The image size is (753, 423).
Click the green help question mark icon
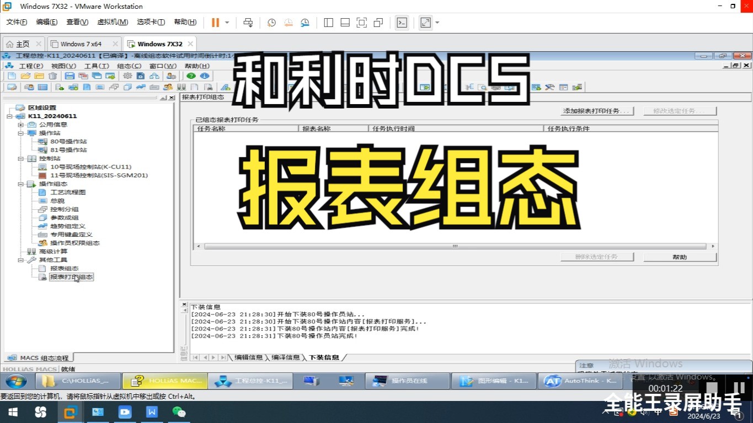[191, 76]
